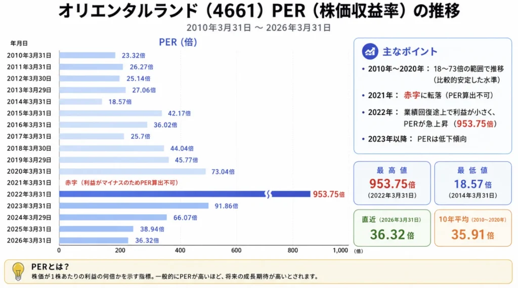Click the 38.94倍 value label
Screen dimensions: 518x288
click(152, 229)
